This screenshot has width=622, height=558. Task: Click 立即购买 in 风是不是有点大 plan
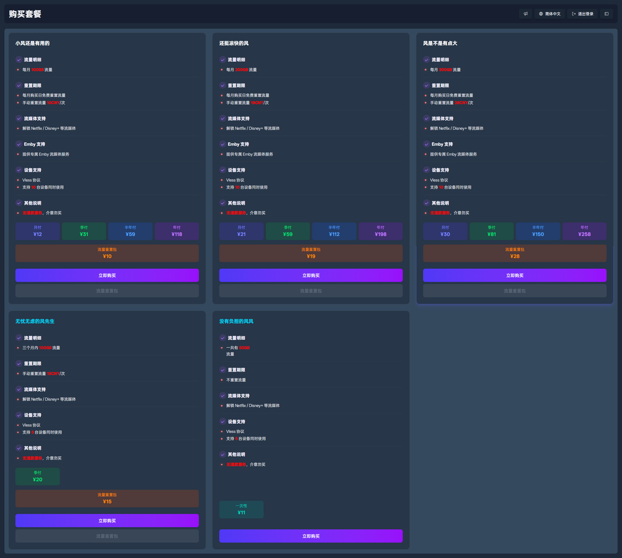coord(515,275)
